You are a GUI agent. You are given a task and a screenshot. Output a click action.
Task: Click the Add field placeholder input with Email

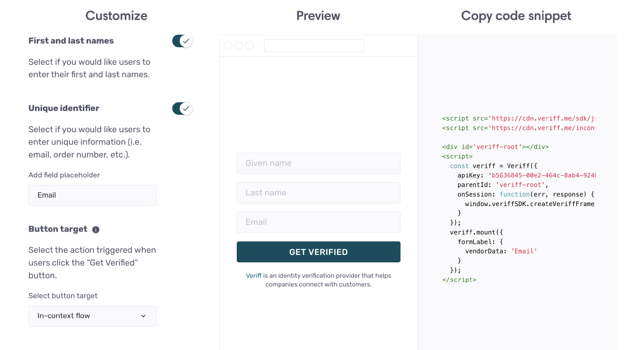(92, 195)
